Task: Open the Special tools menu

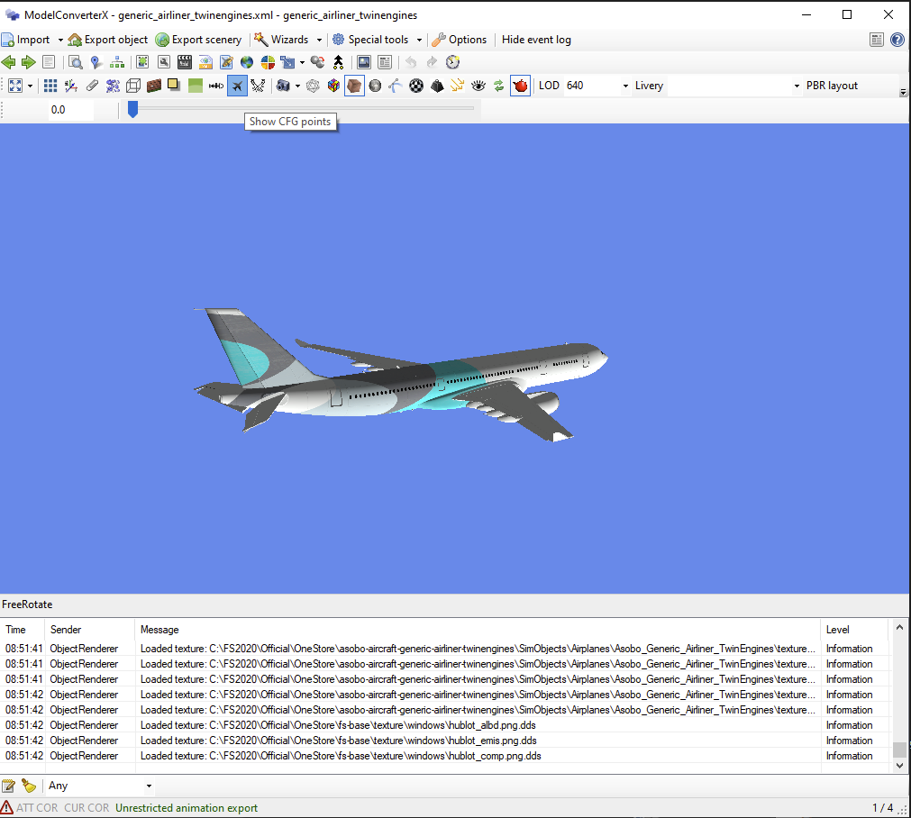Action: point(377,40)
